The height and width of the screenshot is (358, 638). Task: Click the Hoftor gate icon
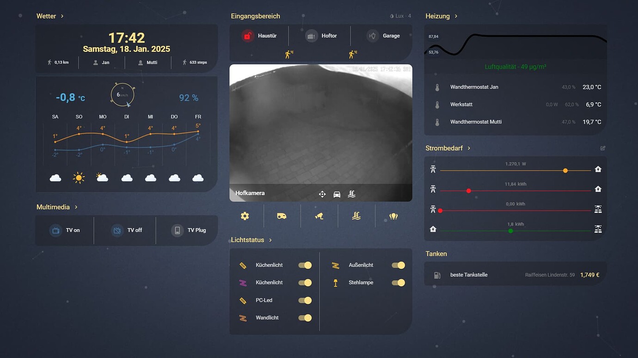(312, 36)
